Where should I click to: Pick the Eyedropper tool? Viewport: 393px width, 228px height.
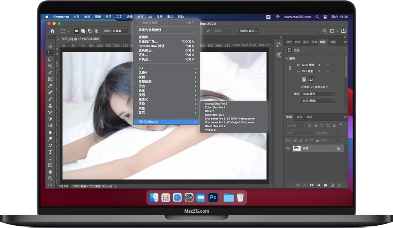50,86
